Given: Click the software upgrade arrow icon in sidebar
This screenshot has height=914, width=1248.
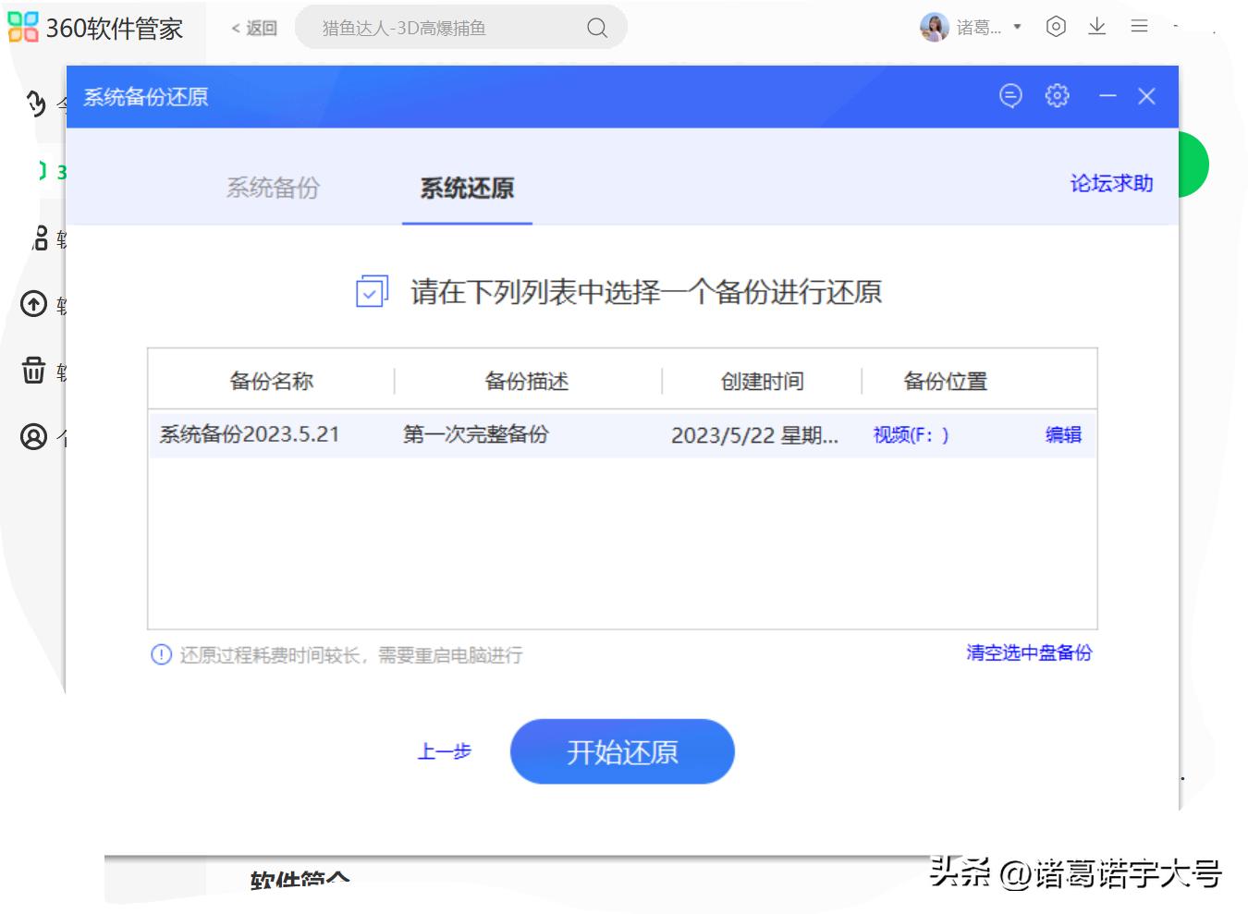Looking at the screenshot, I should click(x=33, y=304).
